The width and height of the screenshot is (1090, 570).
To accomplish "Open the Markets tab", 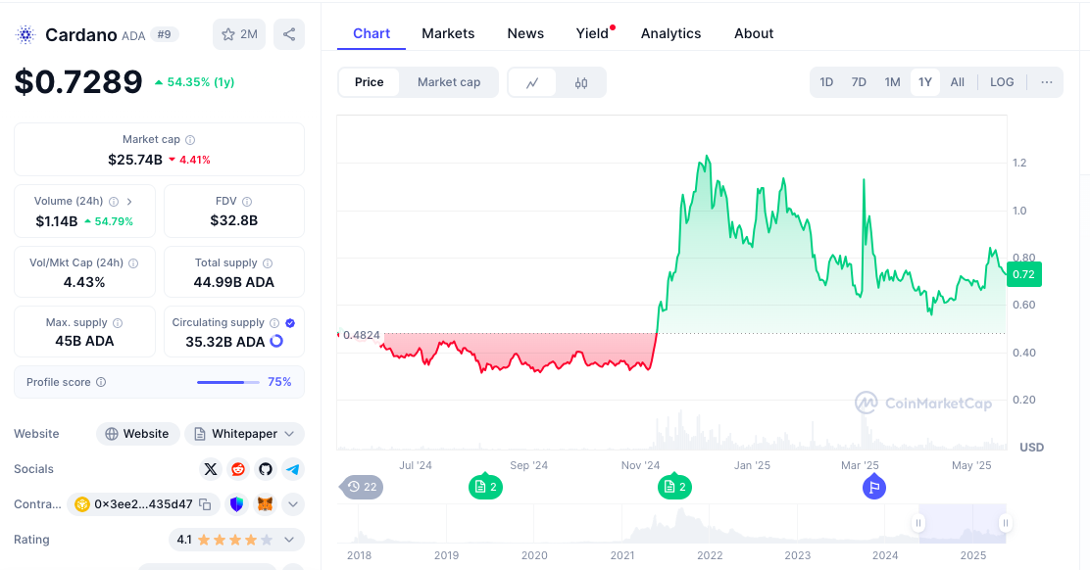I will (448, 33).
